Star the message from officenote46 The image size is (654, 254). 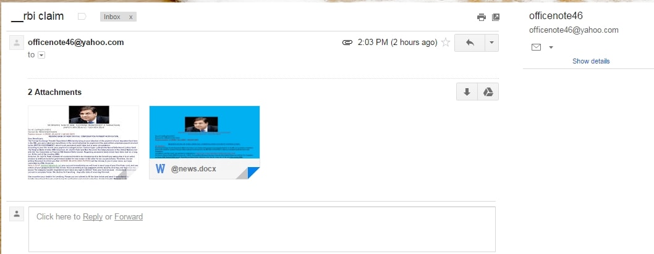[x=446, y=43]
